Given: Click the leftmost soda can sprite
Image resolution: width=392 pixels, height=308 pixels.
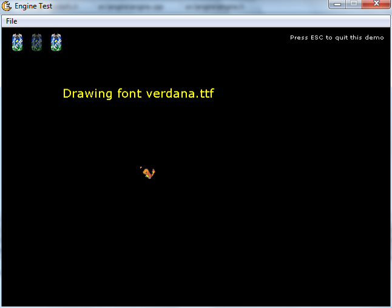Looking at the screenshot, I should coord(17,42).
